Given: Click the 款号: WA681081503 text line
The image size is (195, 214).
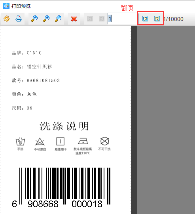Looking at the screenshot, I should [x=36, y=80].
